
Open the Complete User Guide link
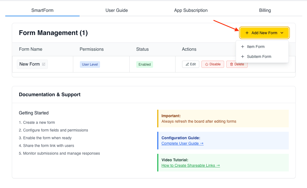182,143
